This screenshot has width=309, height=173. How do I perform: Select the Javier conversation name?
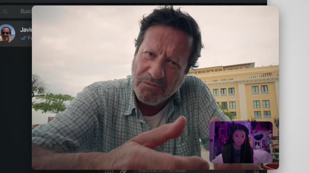[26, 30]
